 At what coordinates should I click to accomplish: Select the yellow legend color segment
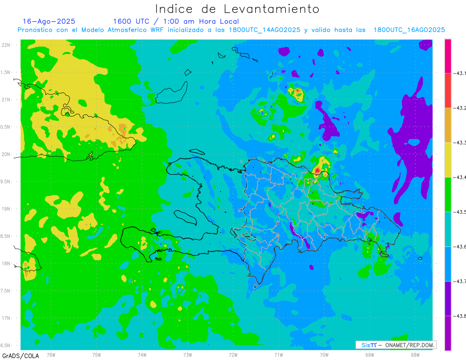[x=448, y=160]
